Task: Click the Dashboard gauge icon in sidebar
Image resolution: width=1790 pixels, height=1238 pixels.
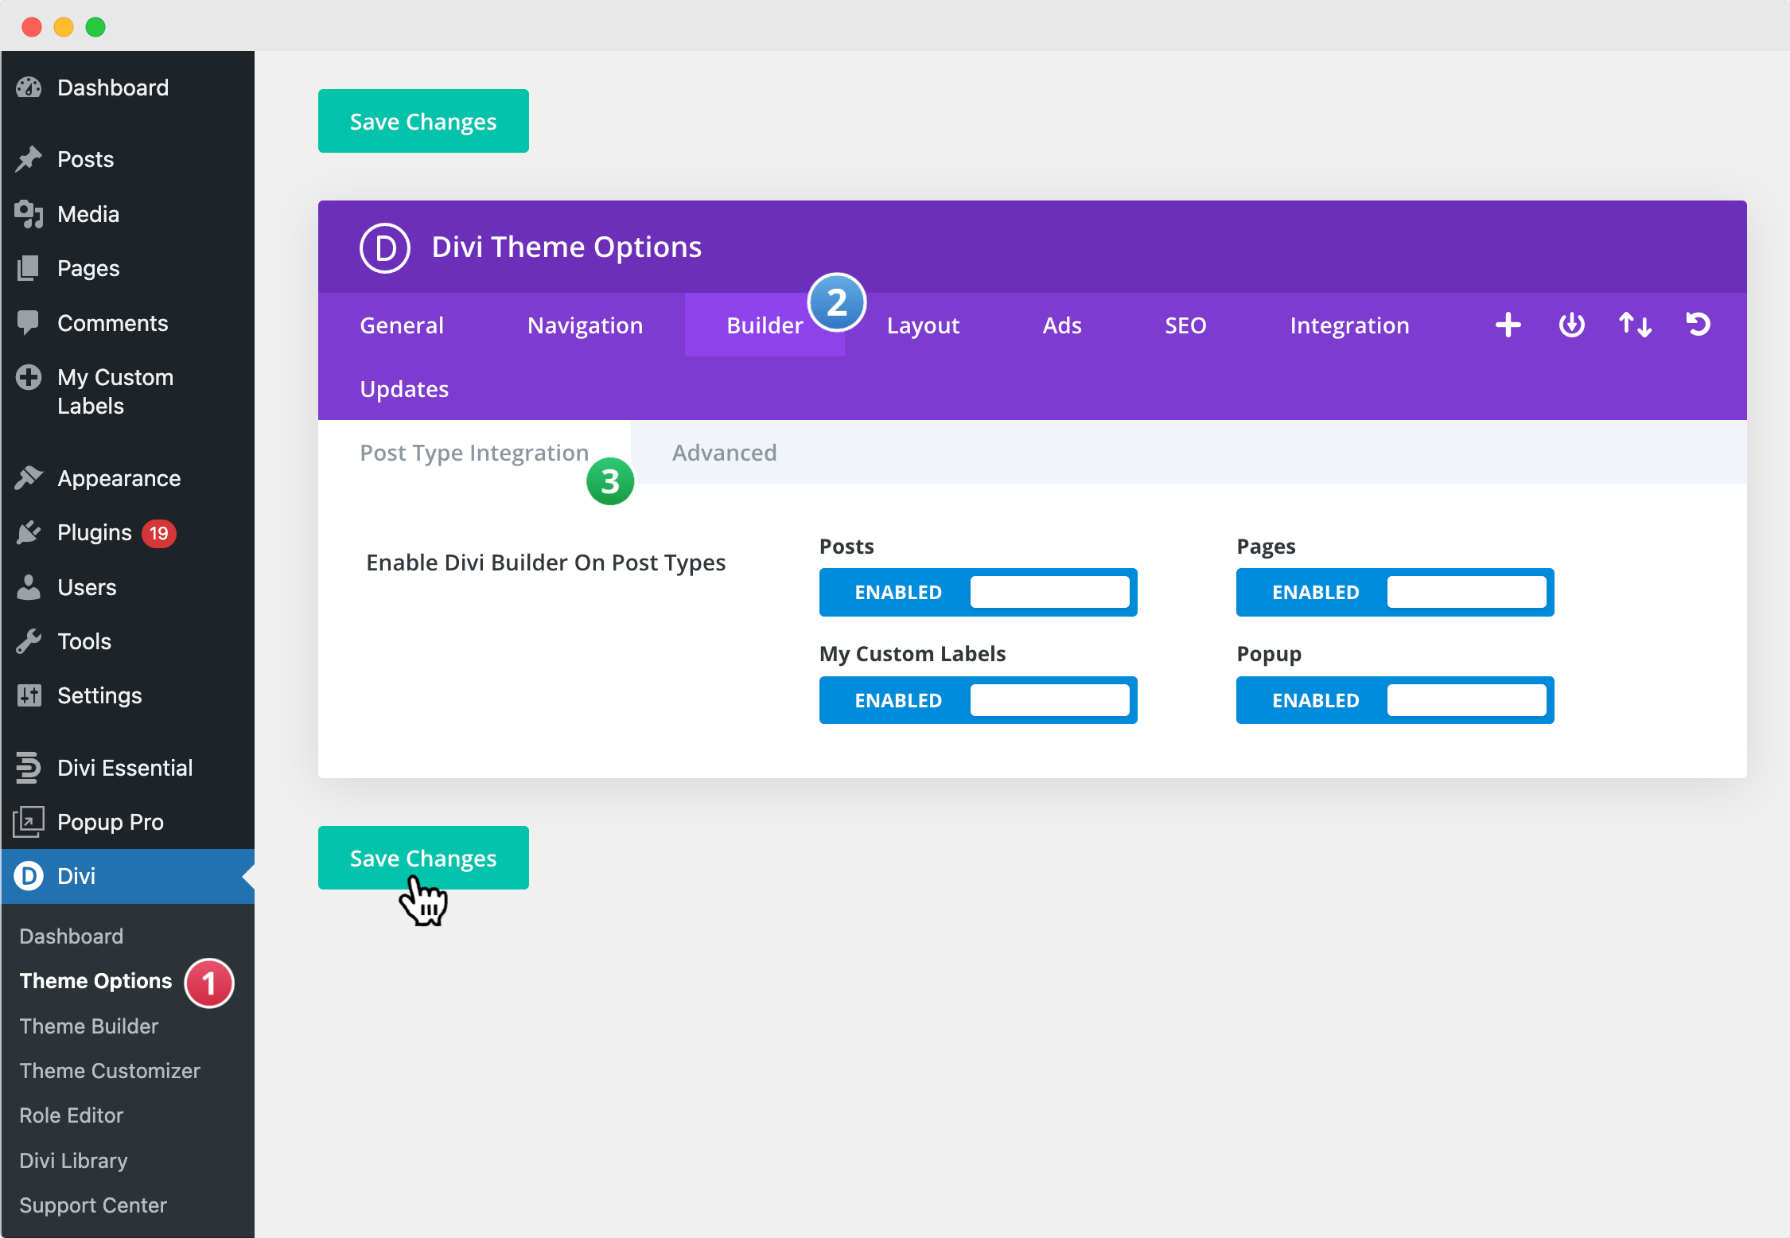Action: pyautogui.click(x=29, y=88)
